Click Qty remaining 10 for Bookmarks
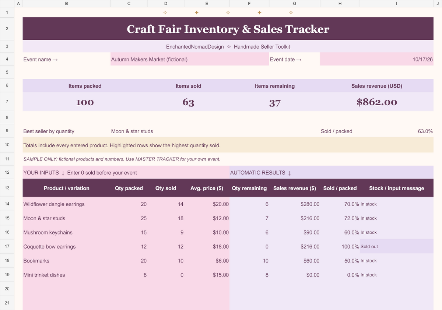This screenshot has width=442, height=310. (x=249, y=261)
